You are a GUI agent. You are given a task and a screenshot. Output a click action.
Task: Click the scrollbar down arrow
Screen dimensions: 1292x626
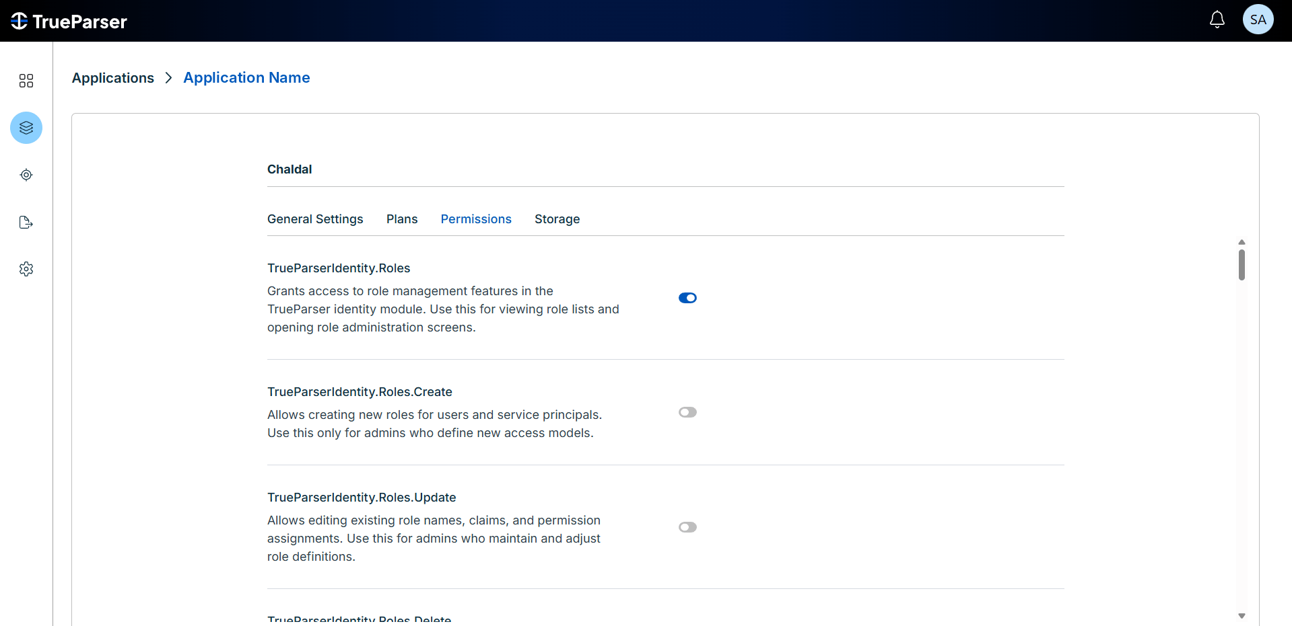pos(1242,616)
